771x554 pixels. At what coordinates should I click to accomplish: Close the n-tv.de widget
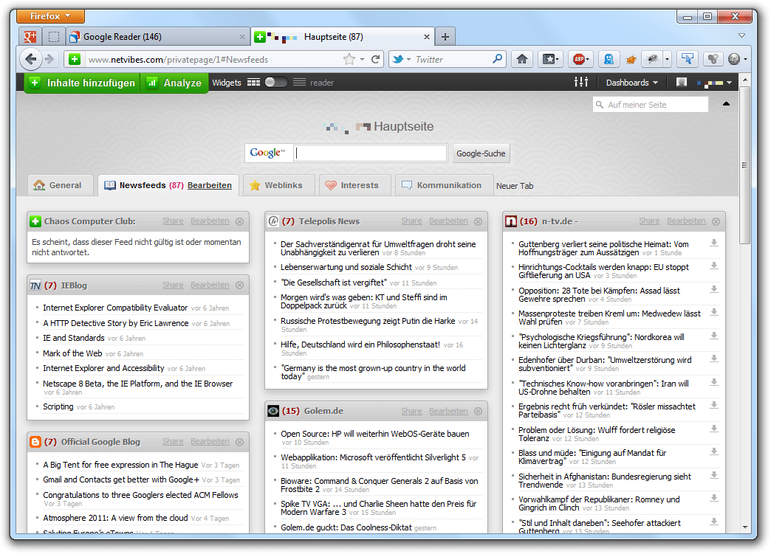click(716, 221)
